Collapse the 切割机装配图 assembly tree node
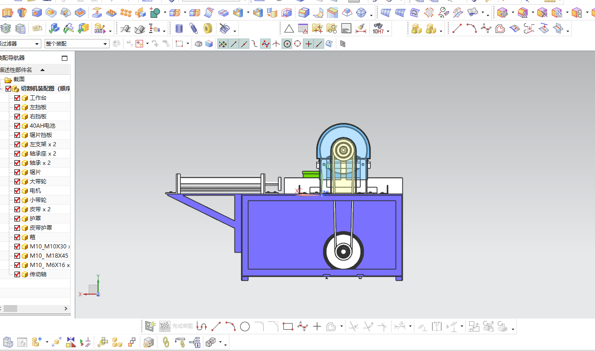Viewport: 595px width, 351px height. point(1,89)
